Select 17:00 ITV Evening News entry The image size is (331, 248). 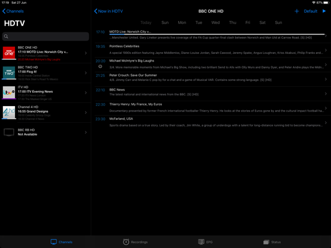point(35,92)
